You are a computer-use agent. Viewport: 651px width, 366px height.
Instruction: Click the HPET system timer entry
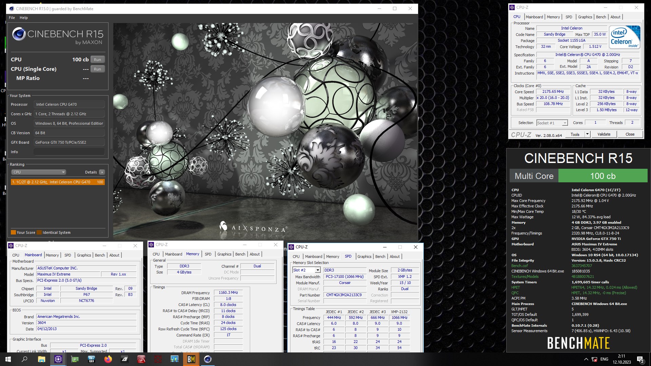(x=516, y=287)
